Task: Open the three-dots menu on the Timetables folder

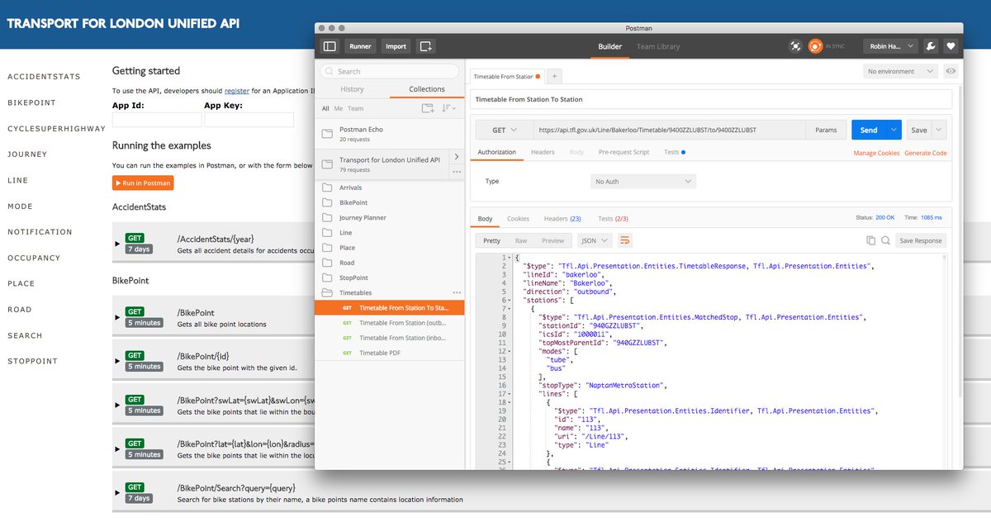Action: [457, 292]
